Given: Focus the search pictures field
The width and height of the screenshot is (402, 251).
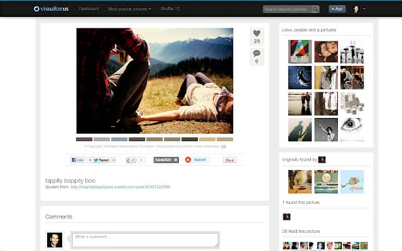Looking at the screenshot, I should coord(287,9).
